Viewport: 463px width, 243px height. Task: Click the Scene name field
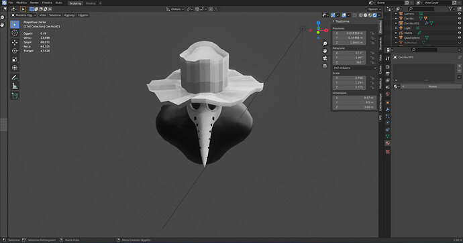click(x=389, y=3)
